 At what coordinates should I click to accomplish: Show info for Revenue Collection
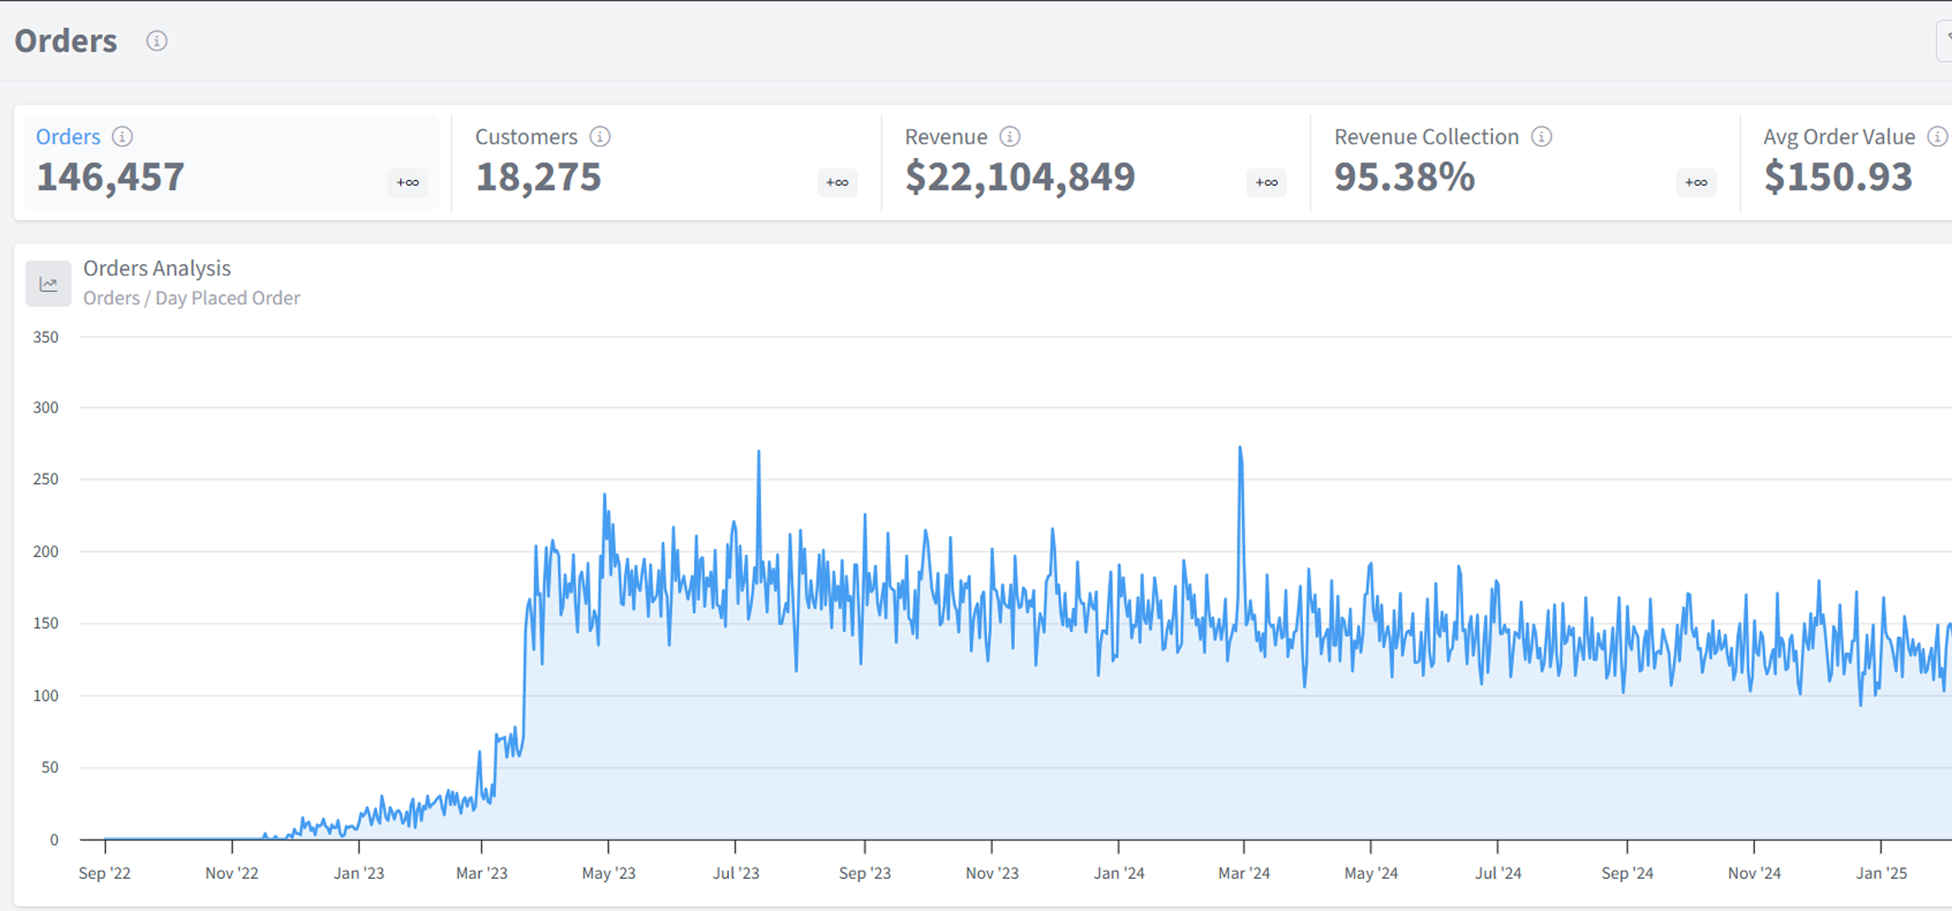coord(1541,137)
